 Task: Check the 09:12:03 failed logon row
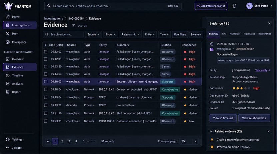(46, 52)
